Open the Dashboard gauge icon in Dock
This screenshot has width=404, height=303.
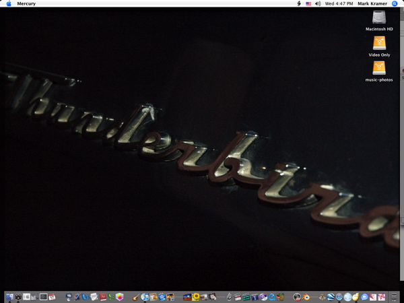pyautogui.click(x=18, y=297)
